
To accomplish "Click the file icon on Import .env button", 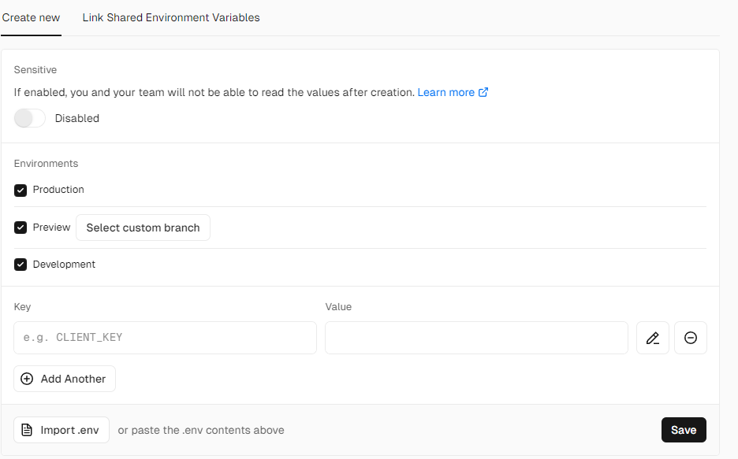I will (x=28, y=430).
